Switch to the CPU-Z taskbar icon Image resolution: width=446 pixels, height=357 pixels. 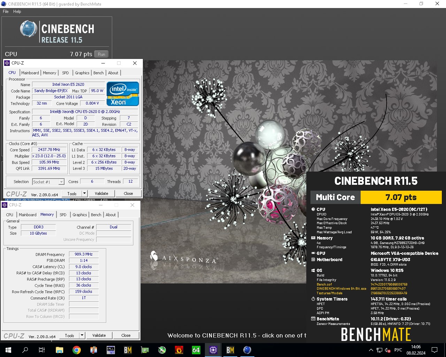pyautogui.click(x=213, y=350)
